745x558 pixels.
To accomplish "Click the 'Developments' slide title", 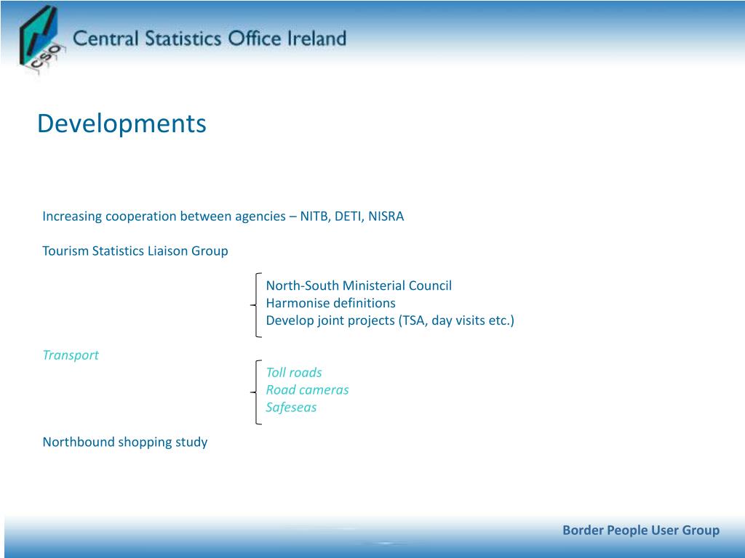I will click(121, 124).
